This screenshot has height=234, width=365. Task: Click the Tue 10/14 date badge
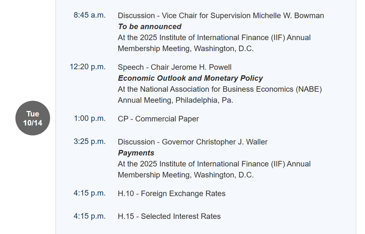pos(33,118)
